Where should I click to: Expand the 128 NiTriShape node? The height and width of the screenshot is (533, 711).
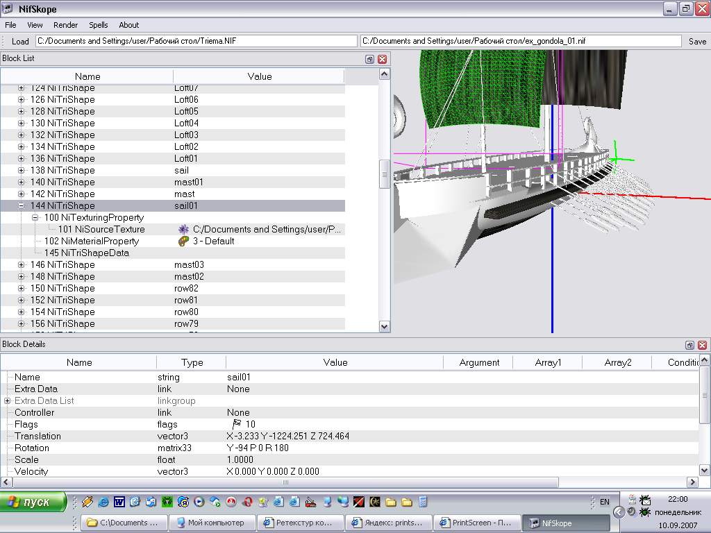(x=22, y=112)
